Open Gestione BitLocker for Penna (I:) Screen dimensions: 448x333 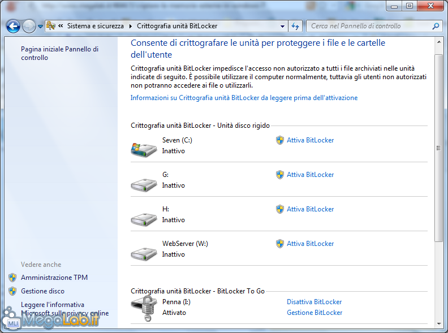pos(315,313)
